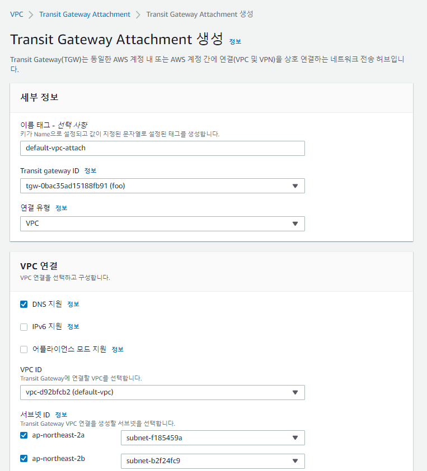Enable 어플라이언스 모드 지원 checkbox
The width and height of the screenshot is (427, 471).
click(24, 349)
